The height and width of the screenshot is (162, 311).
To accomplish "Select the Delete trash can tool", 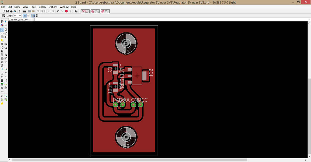I will [2, 44].
